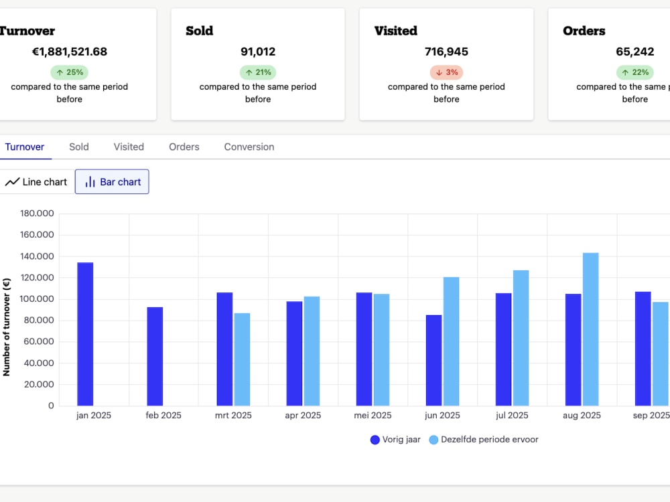
Task: Click the aug 2025 axis label
Action: [x=582, y=416]
